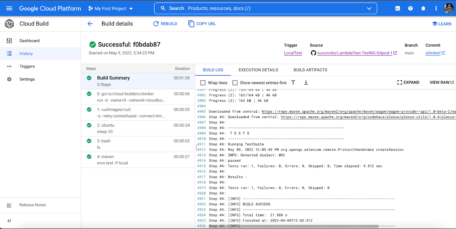Image resolution: width=456 pixels, height=229 pixels.
Task: Open the My First Project selector
Action: click(111, 9)
